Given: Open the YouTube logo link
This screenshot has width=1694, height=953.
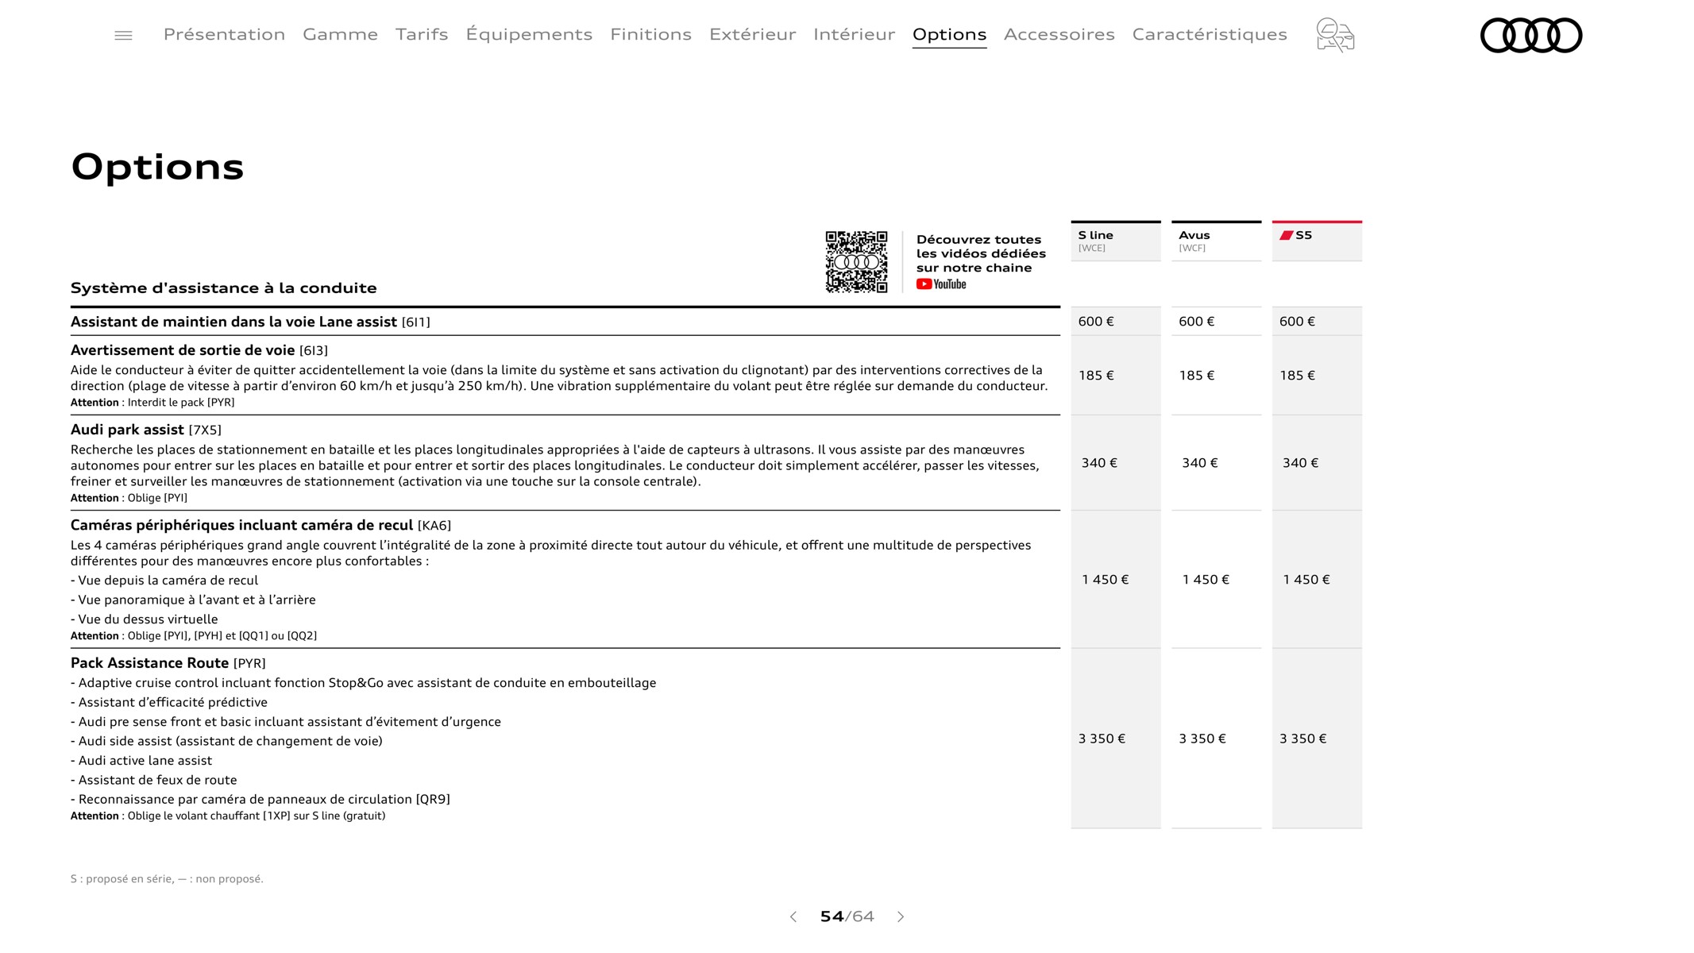Looking at the screenshot, I should click(x=941, y=284).
